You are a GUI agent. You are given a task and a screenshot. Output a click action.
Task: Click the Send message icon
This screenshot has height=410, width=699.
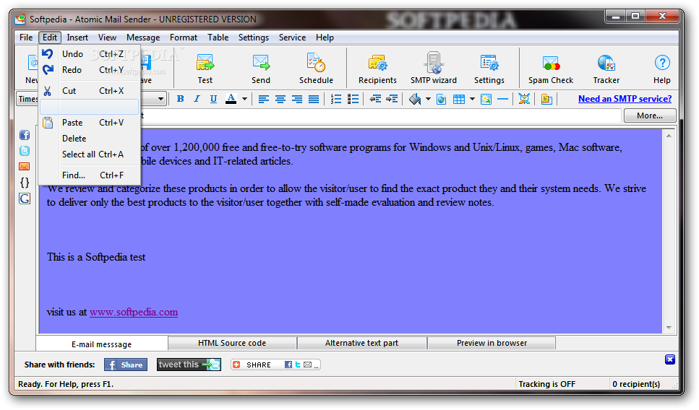[x=261, y=68]
